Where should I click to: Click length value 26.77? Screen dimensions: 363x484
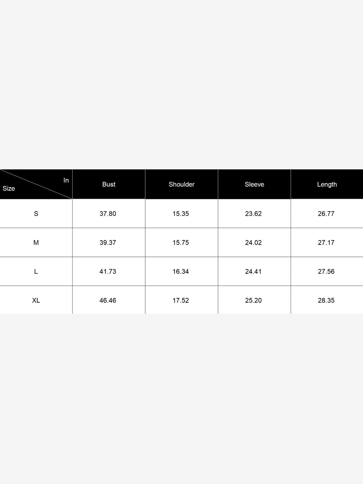coord(326,214)
